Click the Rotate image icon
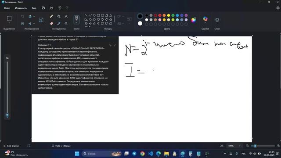281x158 pixels. 30,16
